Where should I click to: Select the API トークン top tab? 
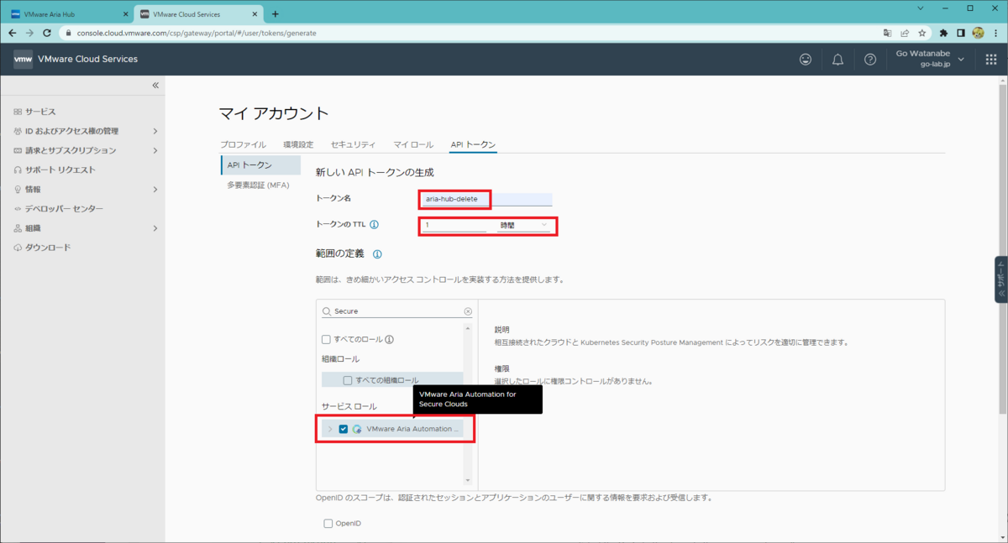click(473, 144)
